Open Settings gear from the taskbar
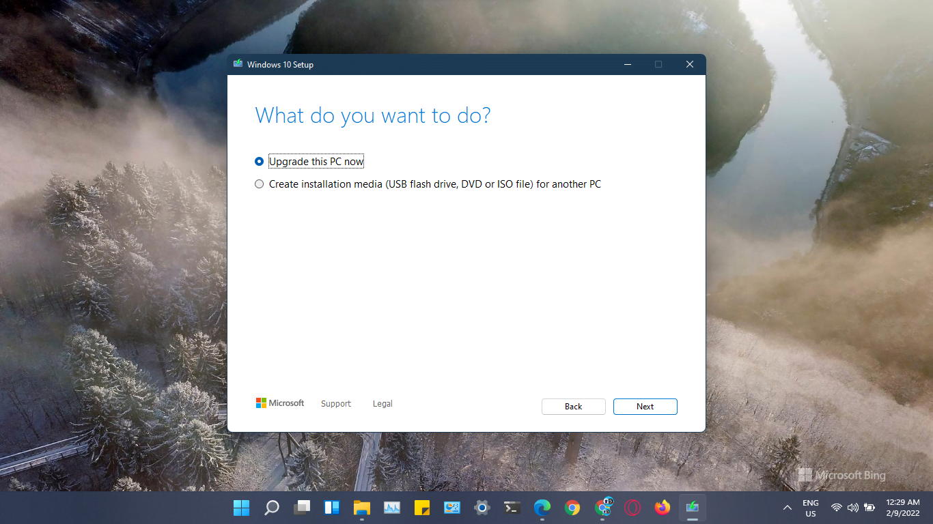Image resolution: width=933 pixels, height=524 pixels. [482, 508]
